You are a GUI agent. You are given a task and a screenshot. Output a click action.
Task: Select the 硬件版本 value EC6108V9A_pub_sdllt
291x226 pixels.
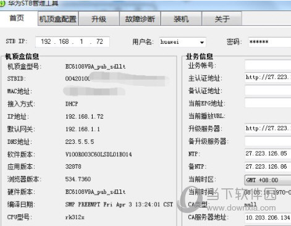[95, 192]
